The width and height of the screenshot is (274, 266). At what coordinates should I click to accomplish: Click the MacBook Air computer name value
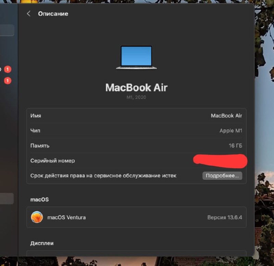[226, 116]
